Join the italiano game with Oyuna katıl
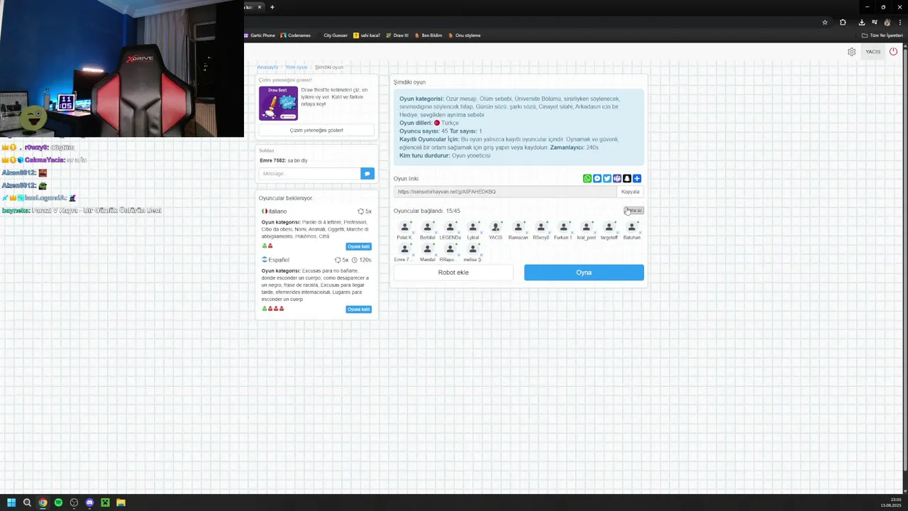Viewport: 908px width, 511px height. (x=358, y=246)
